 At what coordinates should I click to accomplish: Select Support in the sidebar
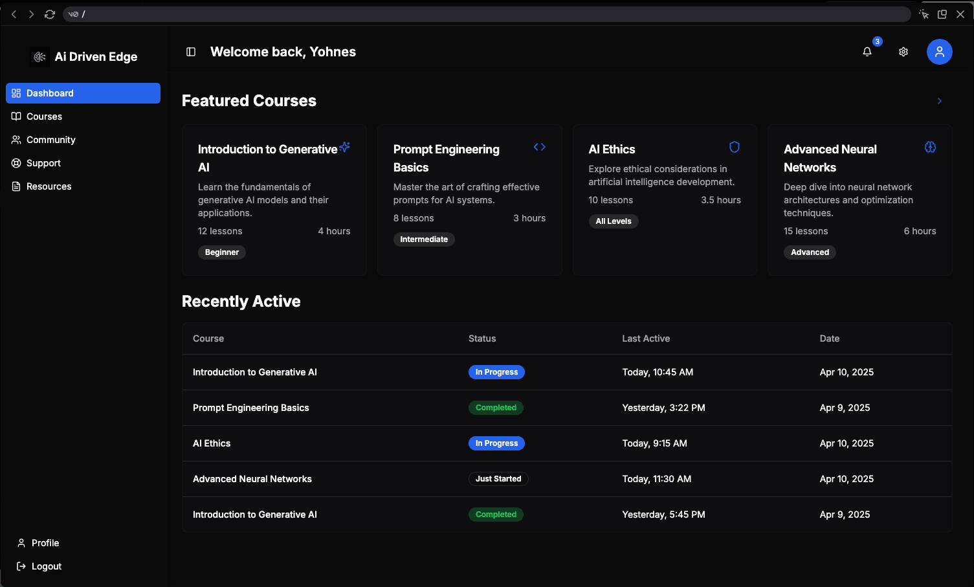coord(43,163)
